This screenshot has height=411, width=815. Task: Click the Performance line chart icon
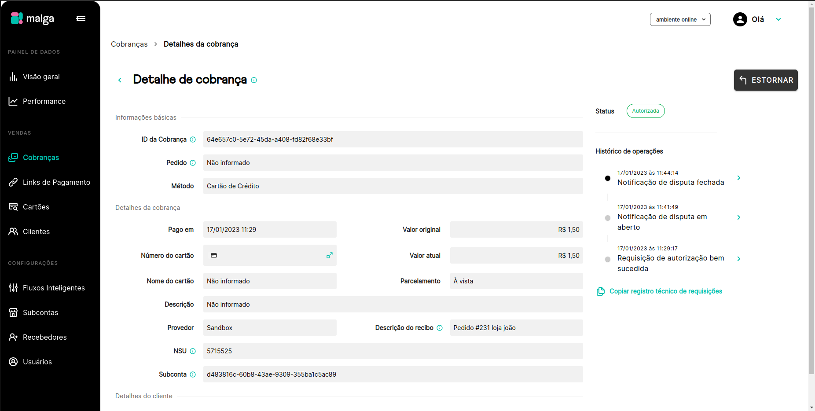click(13, 101)
